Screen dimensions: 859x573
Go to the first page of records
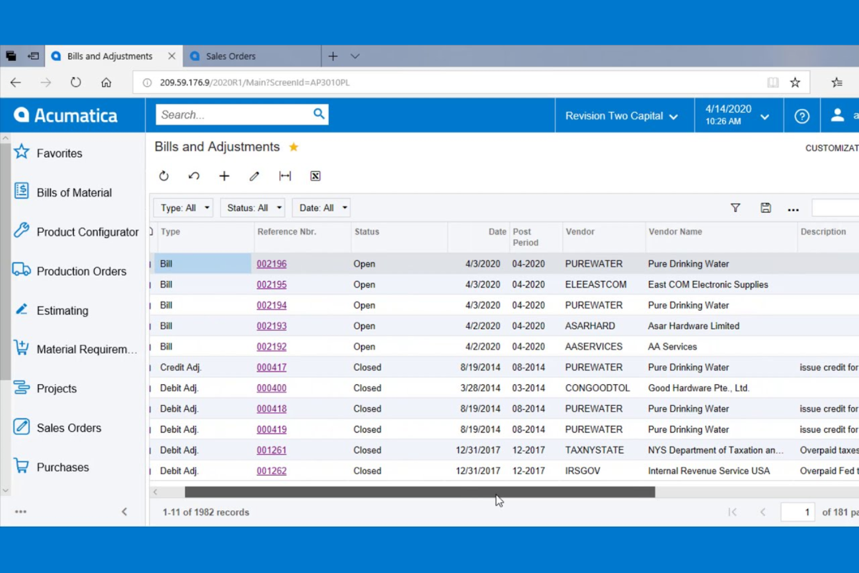pos(732,512)
